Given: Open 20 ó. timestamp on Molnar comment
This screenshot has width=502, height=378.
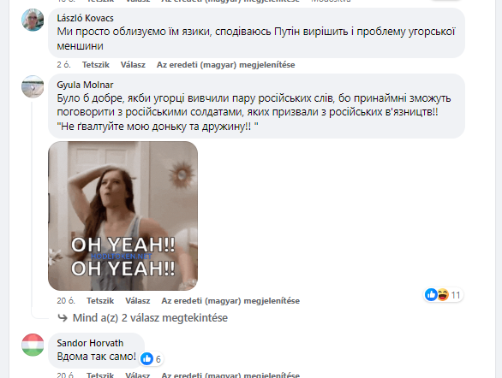Looking at the screenshot, I should (66, 301).
